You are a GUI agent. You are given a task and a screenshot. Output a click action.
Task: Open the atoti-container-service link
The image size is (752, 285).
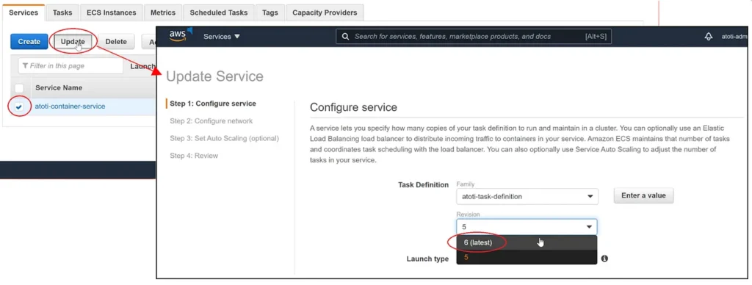[x=70, y=107]
